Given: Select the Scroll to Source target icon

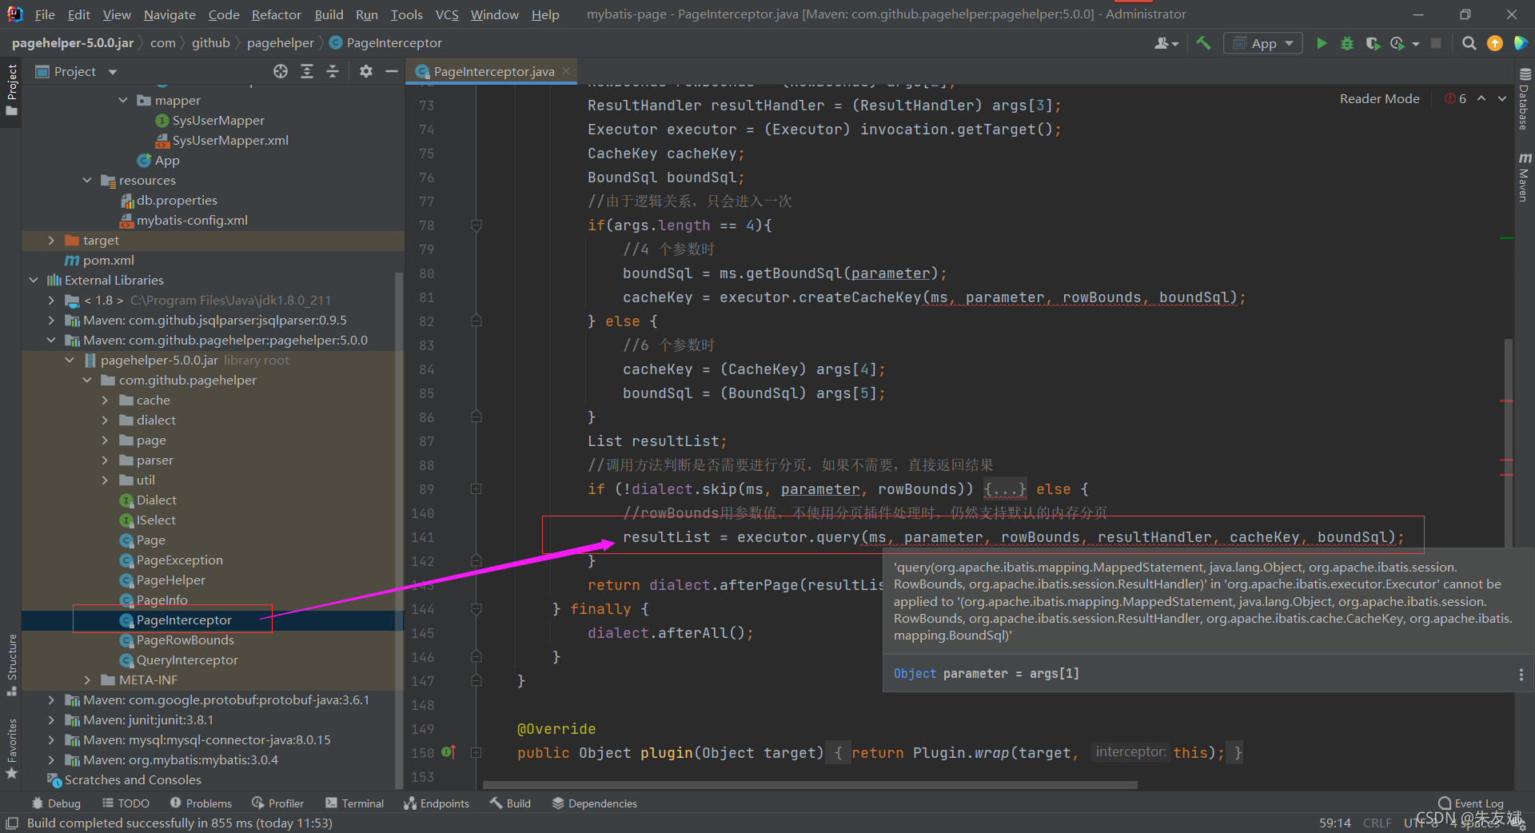Looking at the screenshot, I should pos(280,71).
